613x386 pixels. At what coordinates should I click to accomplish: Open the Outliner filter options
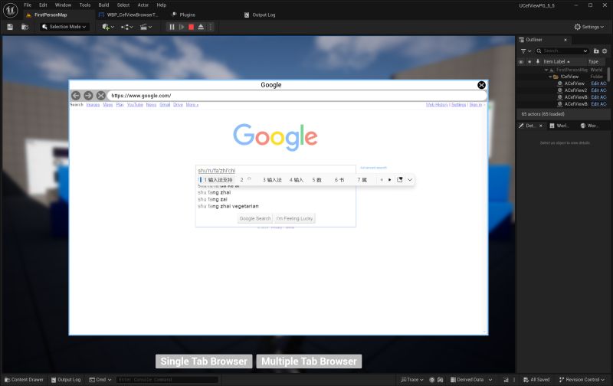point(526,51)
